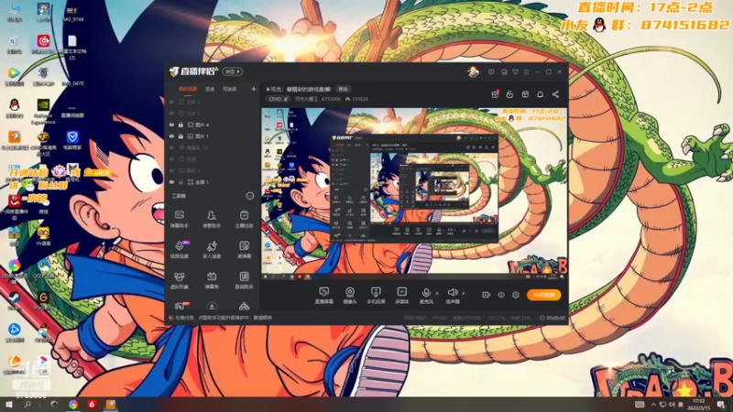Open the 歌词助手 tool

[x=244, y=280]
